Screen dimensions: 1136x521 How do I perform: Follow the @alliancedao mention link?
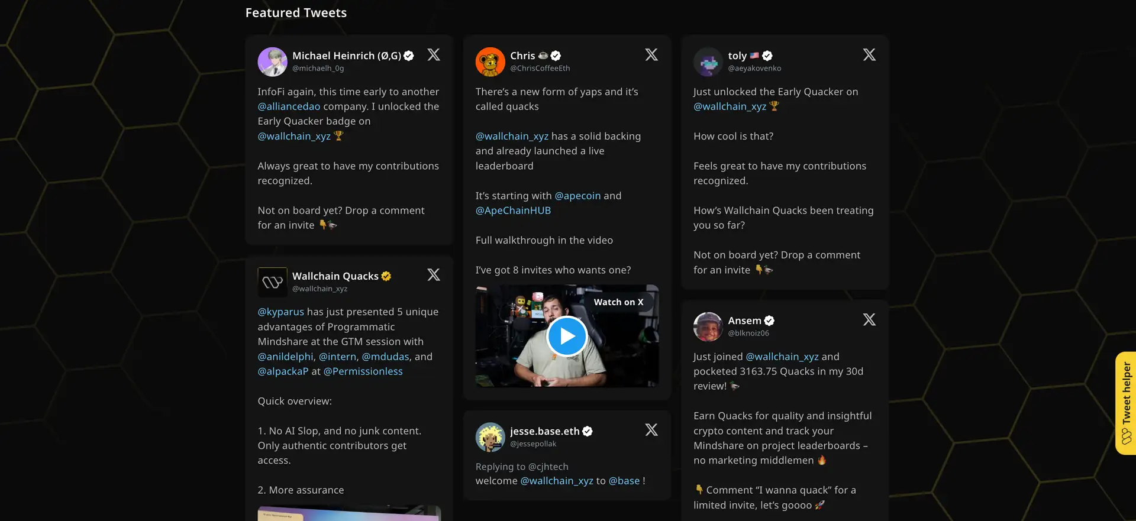(289, 106)
